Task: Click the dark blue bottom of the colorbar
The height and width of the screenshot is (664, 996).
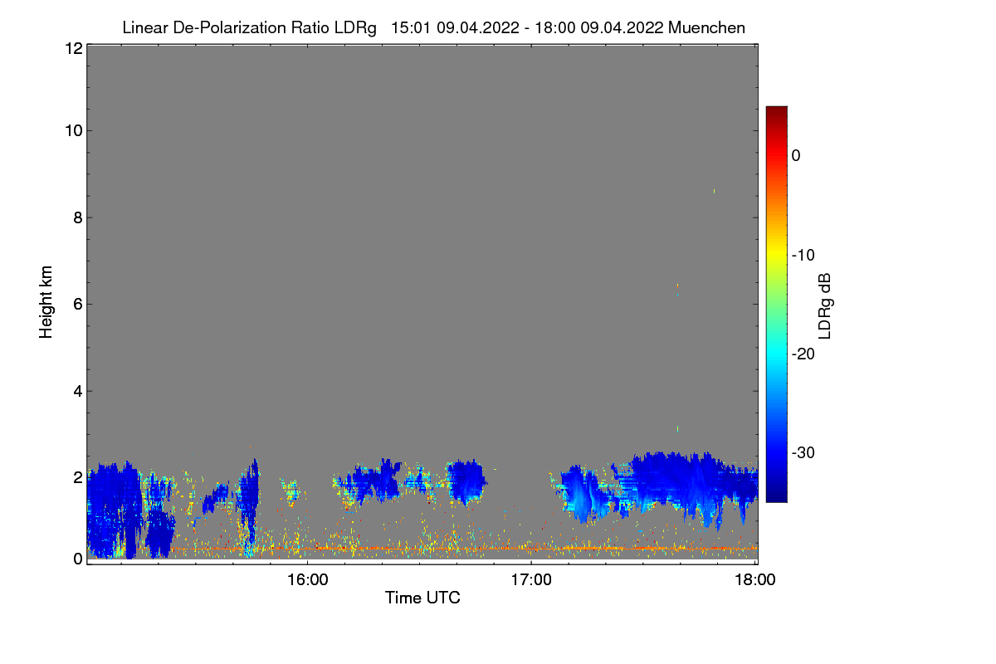Action: [776, 496]
